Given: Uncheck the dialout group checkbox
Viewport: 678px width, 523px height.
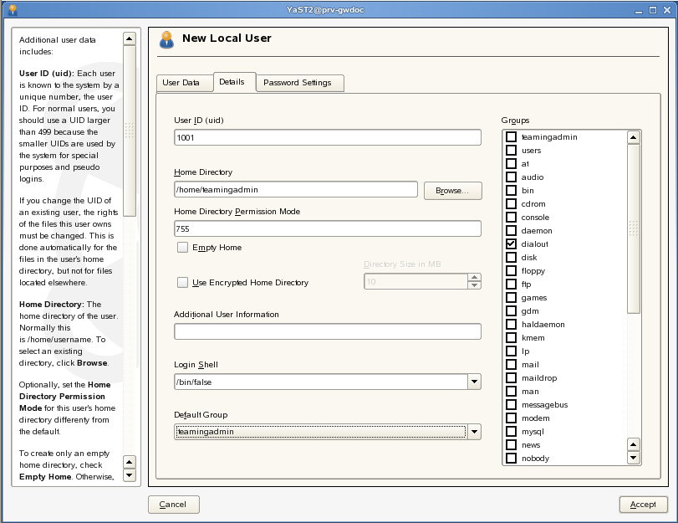Looking at the screenshot, I should (511, 244).
